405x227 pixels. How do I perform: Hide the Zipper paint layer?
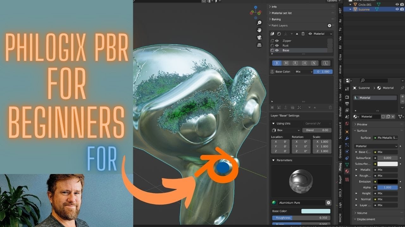277,41
